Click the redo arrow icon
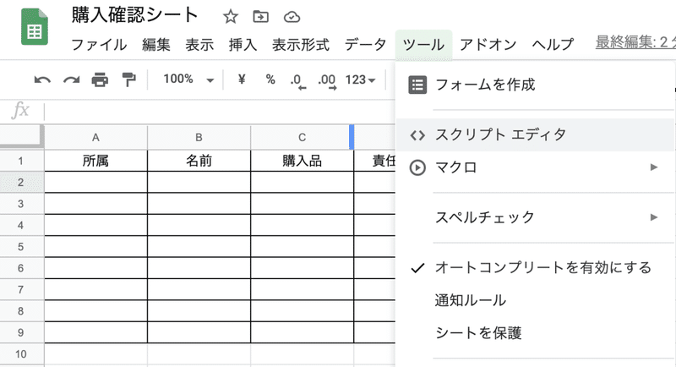The width and height of the screenshot is (676, 367). click(x=71, y=79)
